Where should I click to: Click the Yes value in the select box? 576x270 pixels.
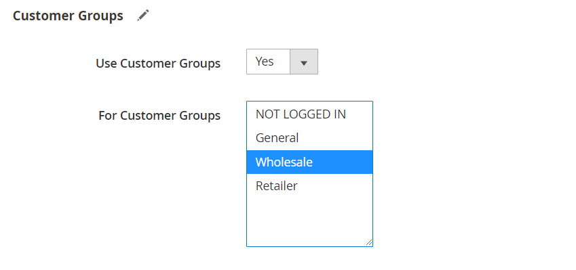265,62
